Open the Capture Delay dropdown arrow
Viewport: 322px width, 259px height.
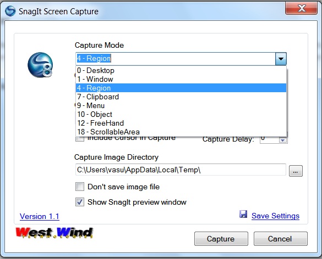pos(283,140)
